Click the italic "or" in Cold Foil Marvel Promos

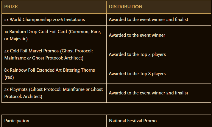(x=29, y=58)
